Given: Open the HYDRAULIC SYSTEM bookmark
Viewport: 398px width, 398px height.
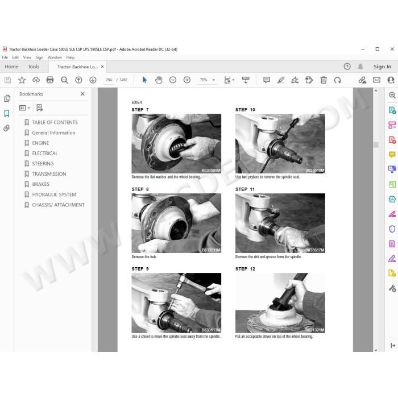Looking at the screenshot, I should (54, 194).
